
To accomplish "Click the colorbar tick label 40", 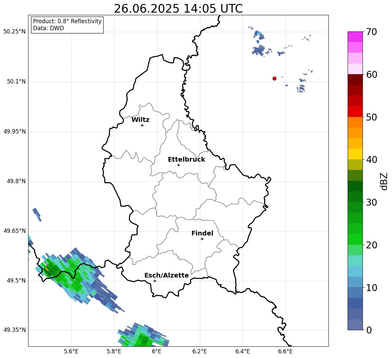I will (x=371, y=160).
